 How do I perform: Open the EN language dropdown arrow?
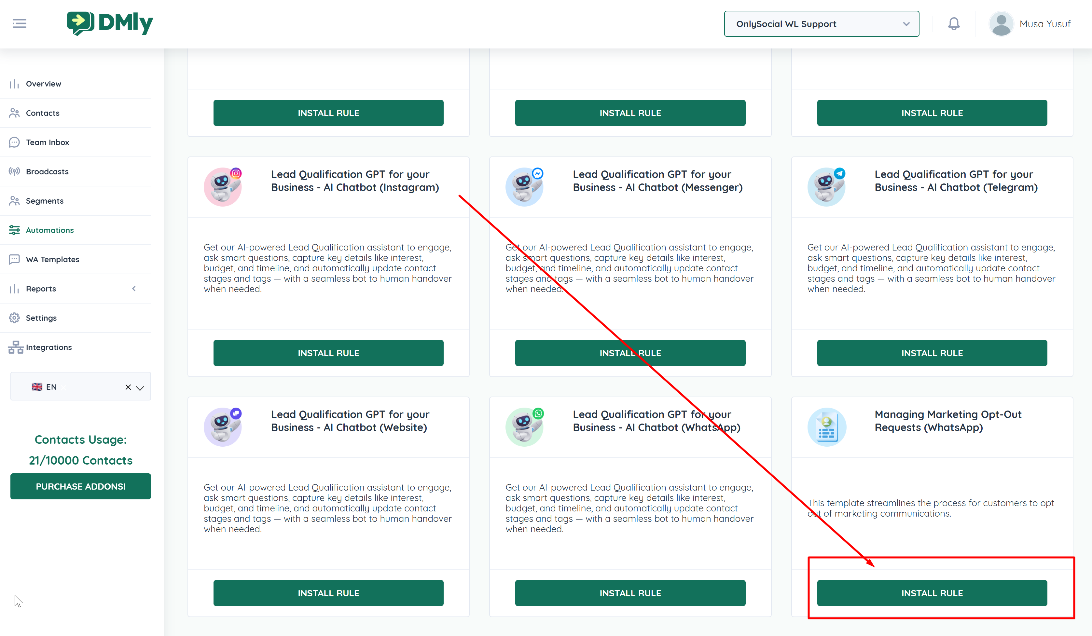pyautogui.click(x=140, y=387)
